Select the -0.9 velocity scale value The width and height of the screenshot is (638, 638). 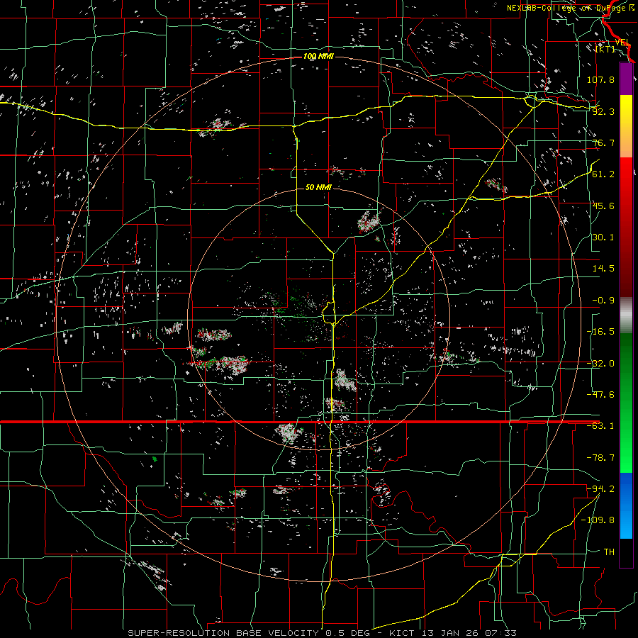[x=603, y=301]
